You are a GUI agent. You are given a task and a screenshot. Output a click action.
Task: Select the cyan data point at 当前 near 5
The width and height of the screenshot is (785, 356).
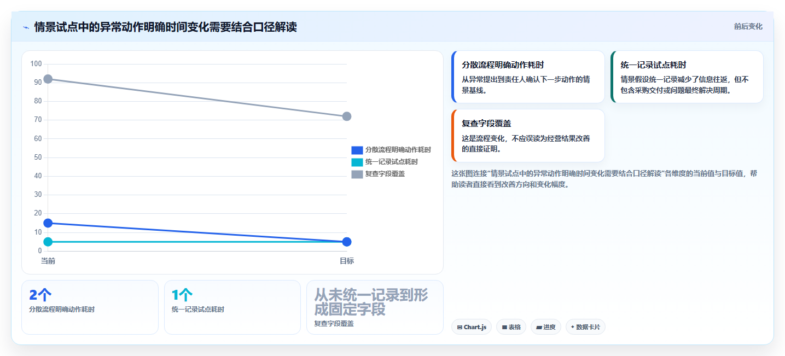click(x=48, y=242)
